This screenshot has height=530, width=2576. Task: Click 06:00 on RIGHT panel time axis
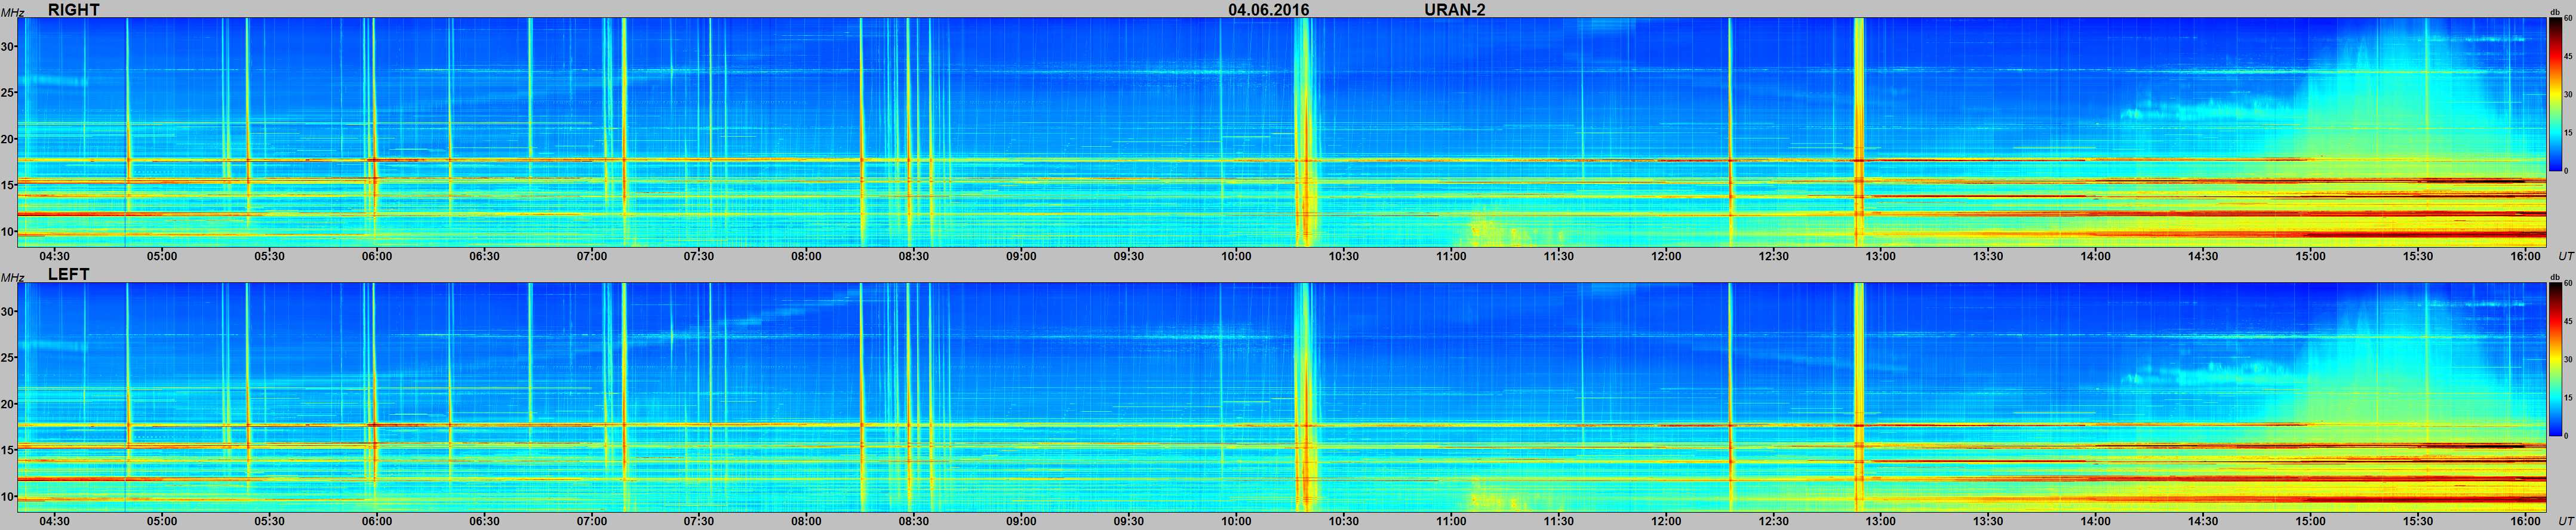377,256
